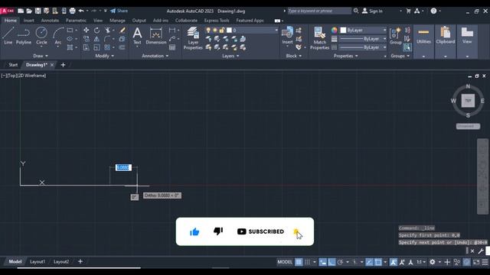This screenshot has height=275, width=490.
Task: Click the Share button
Action: (x=119, y=11)
